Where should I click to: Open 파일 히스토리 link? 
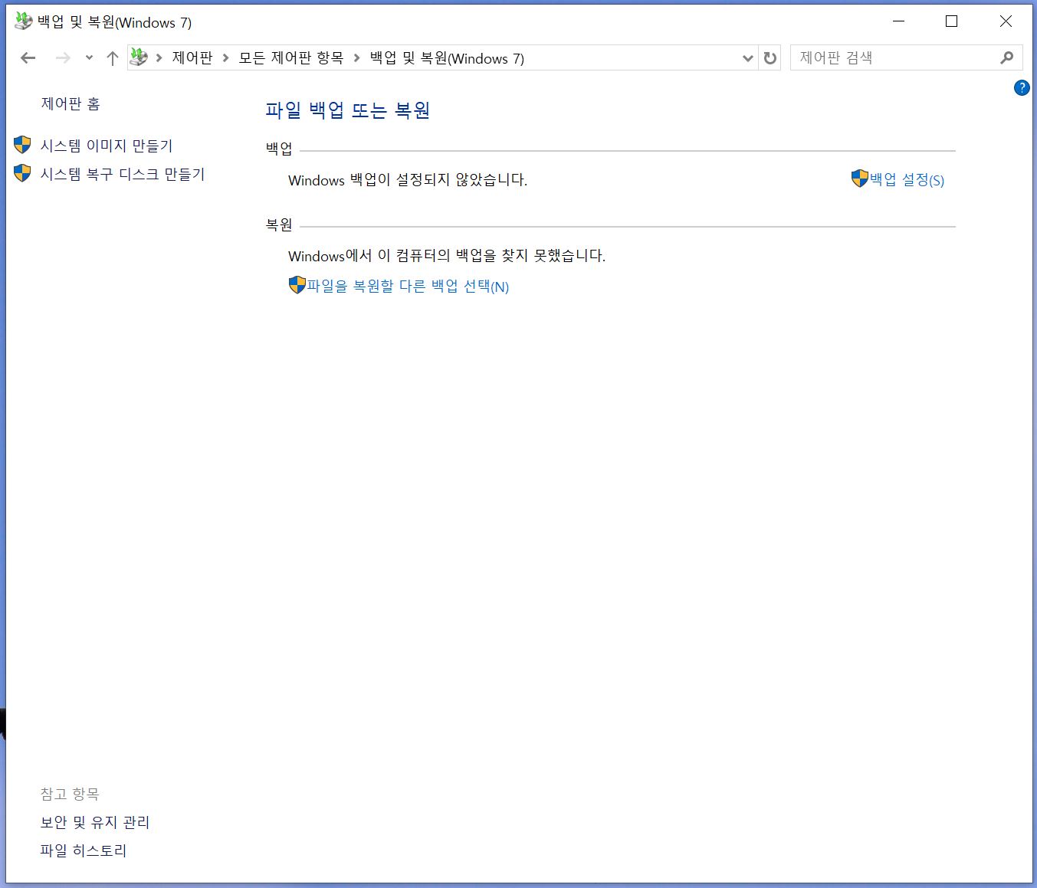[x=84, y=850]
